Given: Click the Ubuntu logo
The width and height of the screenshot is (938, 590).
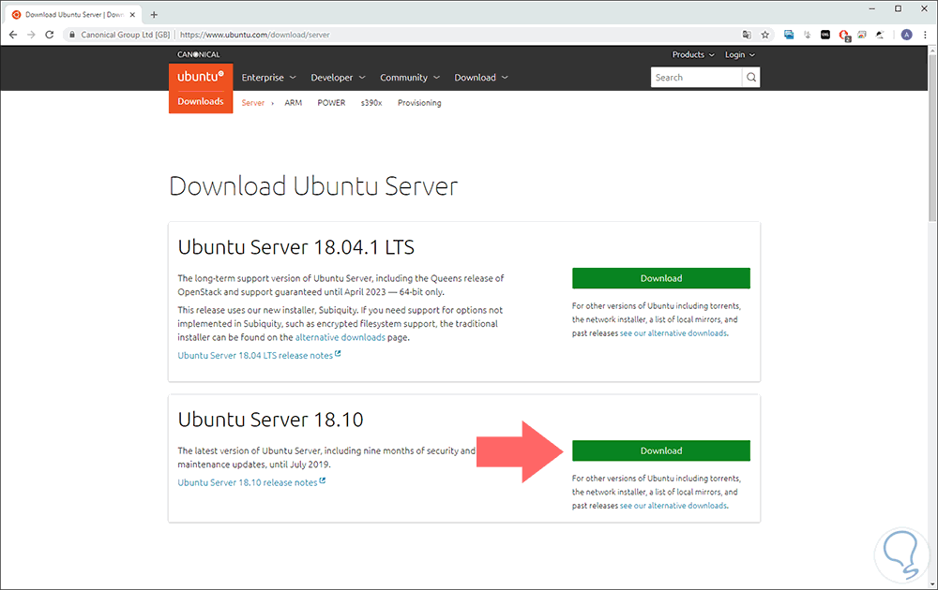Looking at the screenshot, I should coord(201,77).
